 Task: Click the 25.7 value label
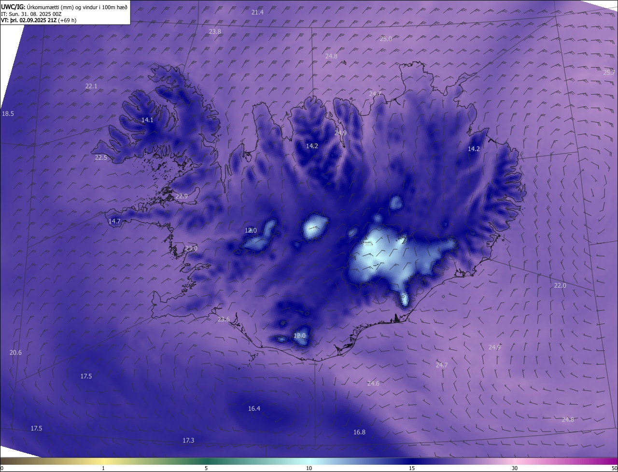coord(609,72)
